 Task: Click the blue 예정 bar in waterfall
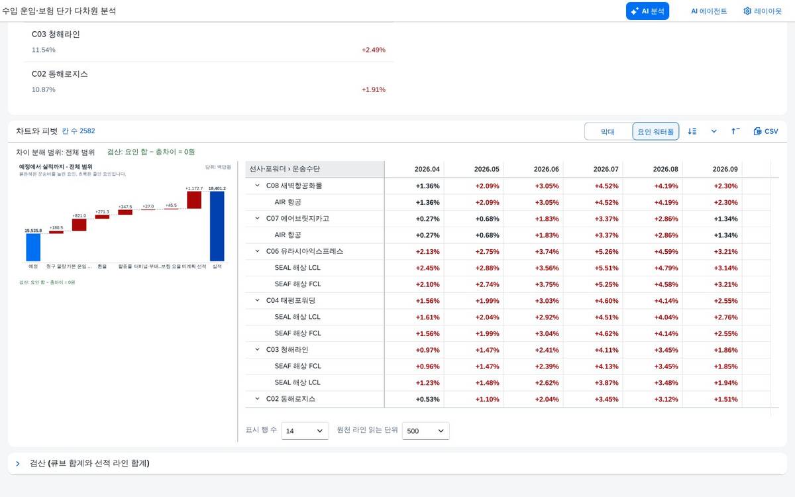point(33,247)
